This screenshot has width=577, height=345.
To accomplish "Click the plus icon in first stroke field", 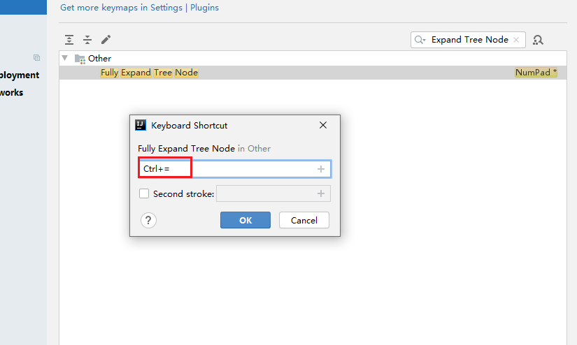I will 321,169.
